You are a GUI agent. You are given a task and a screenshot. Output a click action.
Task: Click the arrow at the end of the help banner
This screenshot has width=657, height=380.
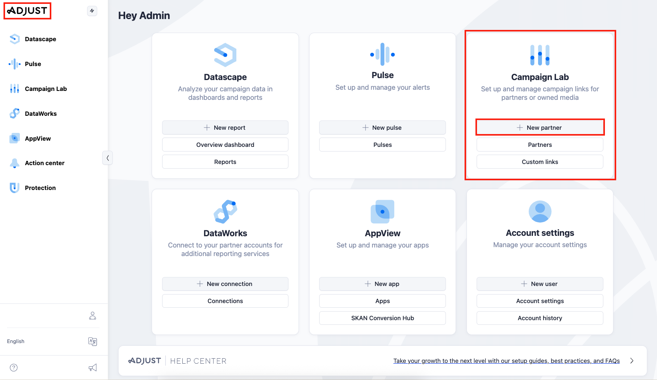pyautogui.click(x=632, y=361)
